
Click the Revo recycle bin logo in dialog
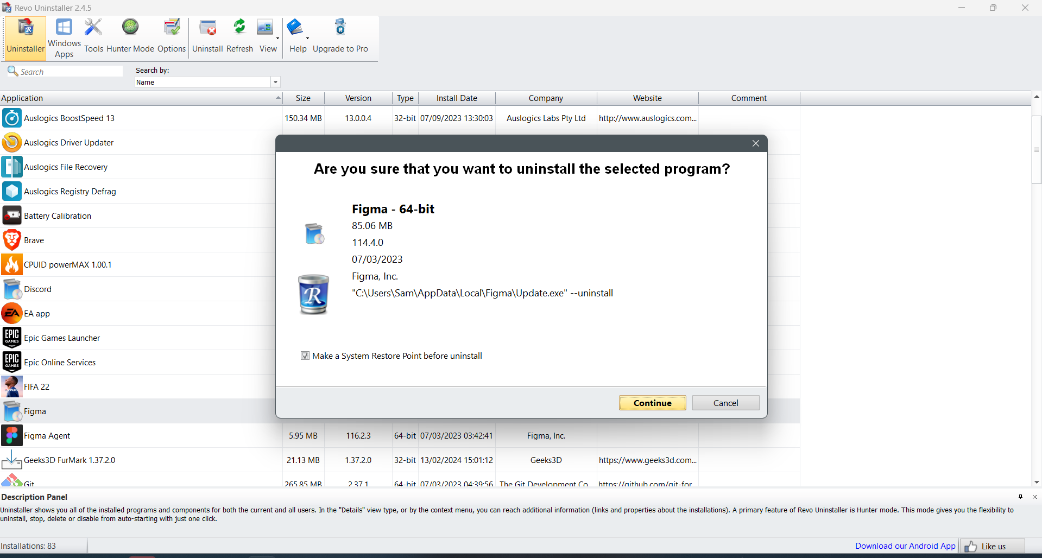pyautogui.click(x=313, y=294)
